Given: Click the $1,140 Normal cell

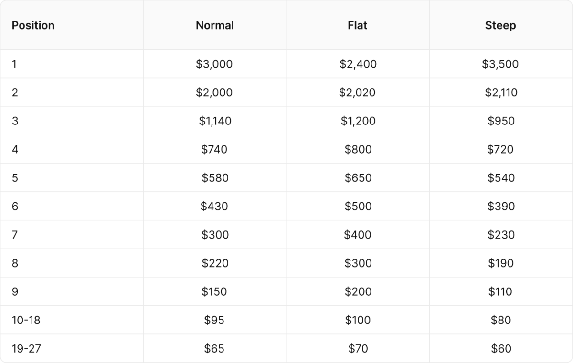Looking at the screenshot, I should coord(215,121).
